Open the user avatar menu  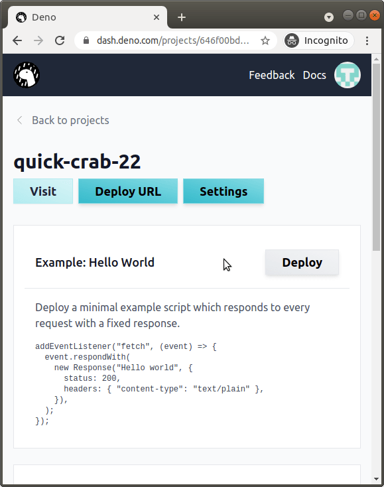(x=347, y=75)
